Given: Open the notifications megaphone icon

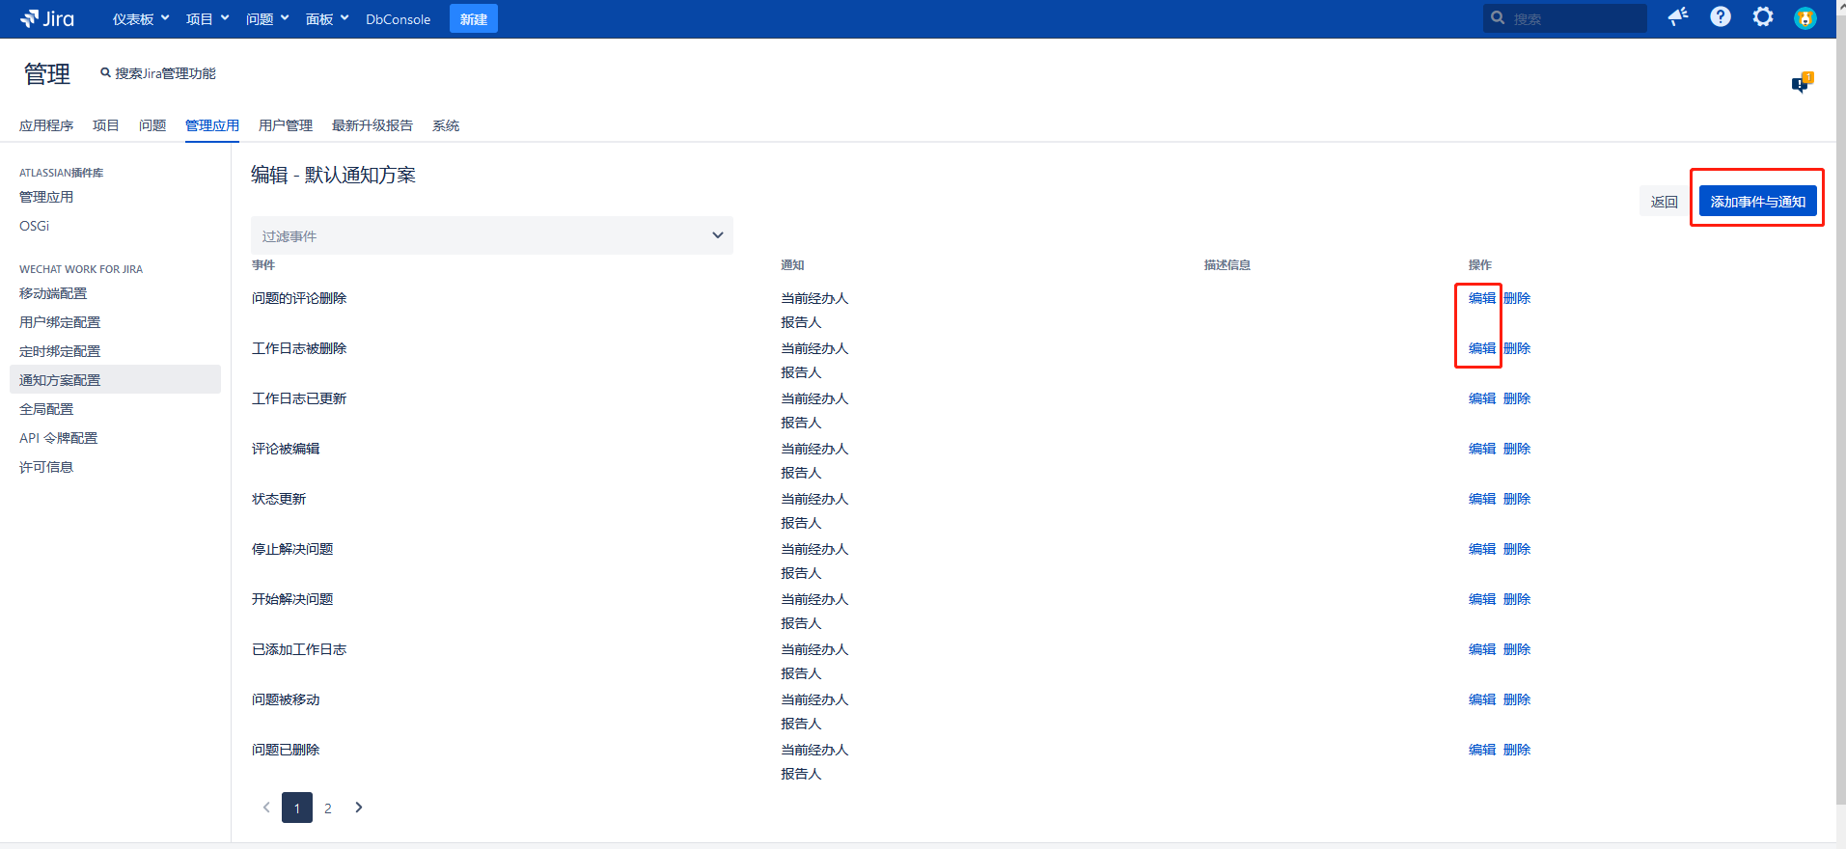Looking at the screenshot, I should (x=1678, y=17).
